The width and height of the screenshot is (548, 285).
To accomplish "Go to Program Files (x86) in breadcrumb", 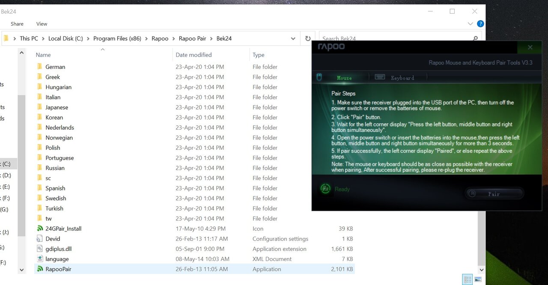I will pyautogui.click(x=117, y=39).
